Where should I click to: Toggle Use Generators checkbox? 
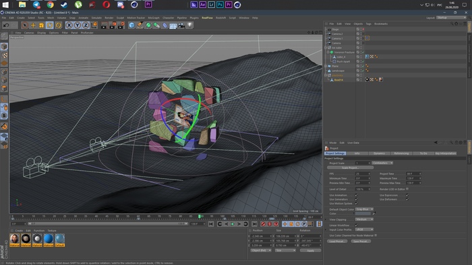[357, 199]
